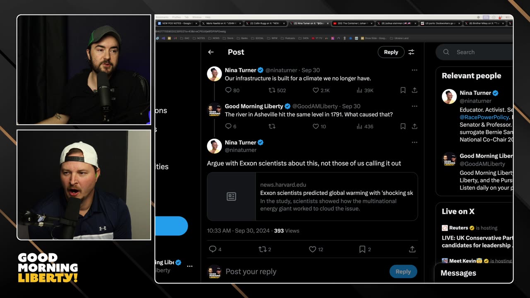
Task: Open more options on Good Morning Liberty reply
Action: point(414,106)
